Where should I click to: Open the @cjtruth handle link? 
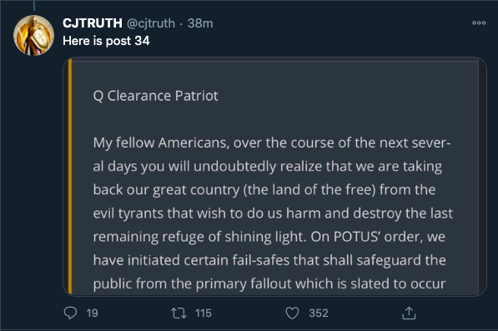click(x=151, y=23)
